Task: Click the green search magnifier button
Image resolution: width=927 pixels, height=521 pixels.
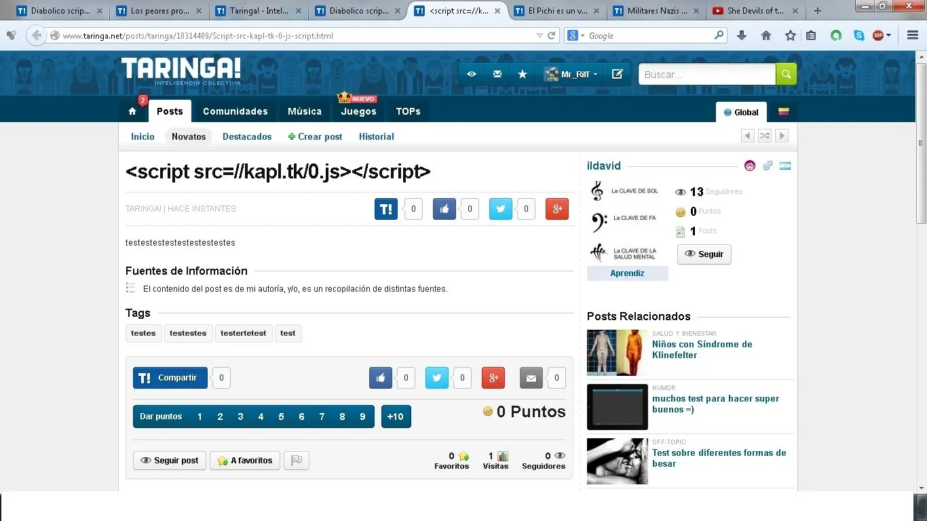Action: pyautogui.click(x=787, y=75)
